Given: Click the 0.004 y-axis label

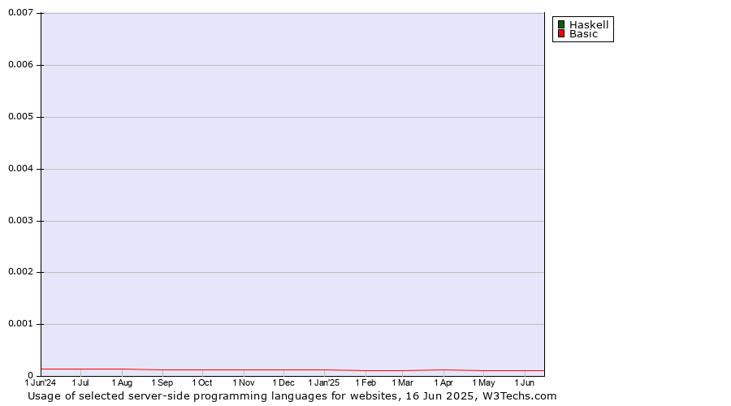Looking at the screenshot, I should (x=20, y=168).
